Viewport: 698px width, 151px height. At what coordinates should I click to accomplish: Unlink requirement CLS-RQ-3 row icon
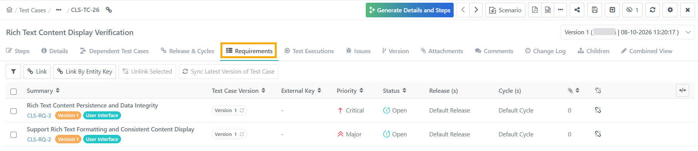click(x=598, y=110)
